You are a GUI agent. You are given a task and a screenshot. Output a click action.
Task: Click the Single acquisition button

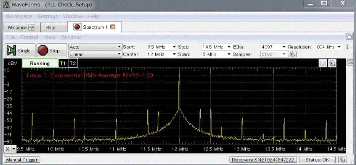(x=20, y=50)
